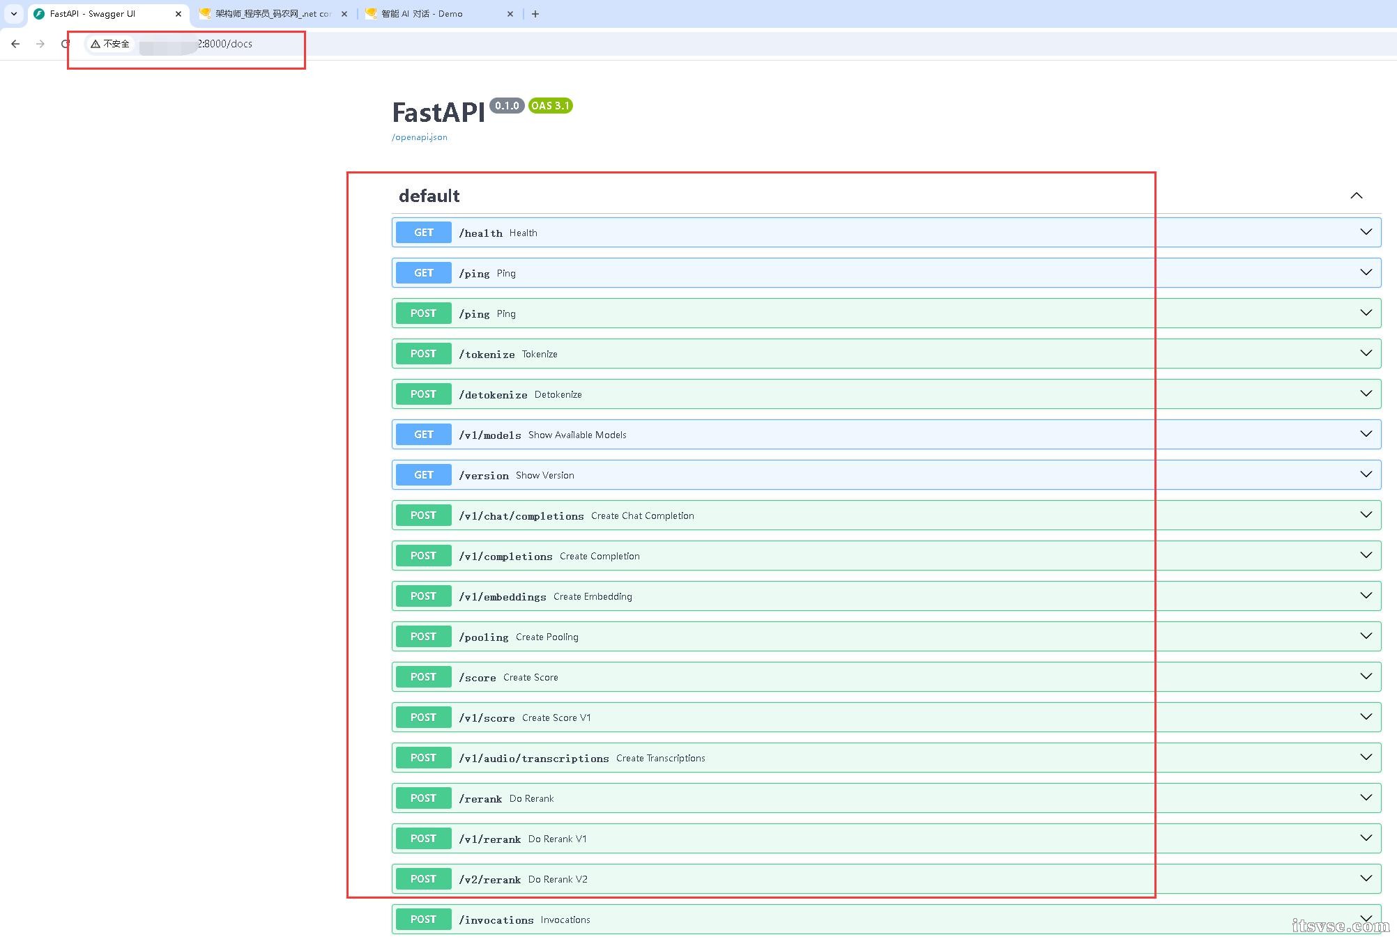Click the /v1/models path text
This screenshot has height=946, width=1397.
[490, 435]
